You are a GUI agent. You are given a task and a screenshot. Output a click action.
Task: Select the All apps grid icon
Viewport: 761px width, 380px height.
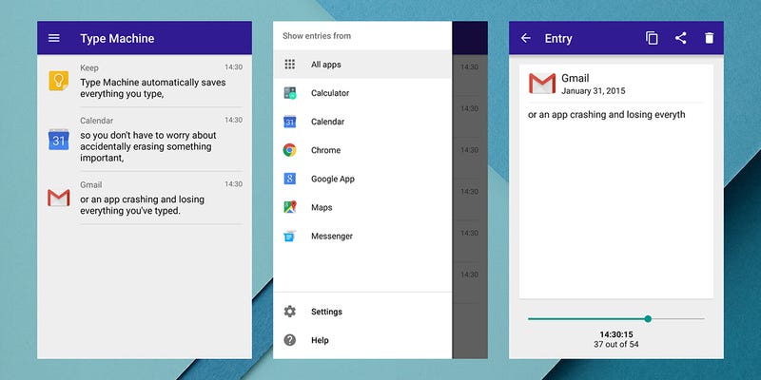(x=290, y=65)
